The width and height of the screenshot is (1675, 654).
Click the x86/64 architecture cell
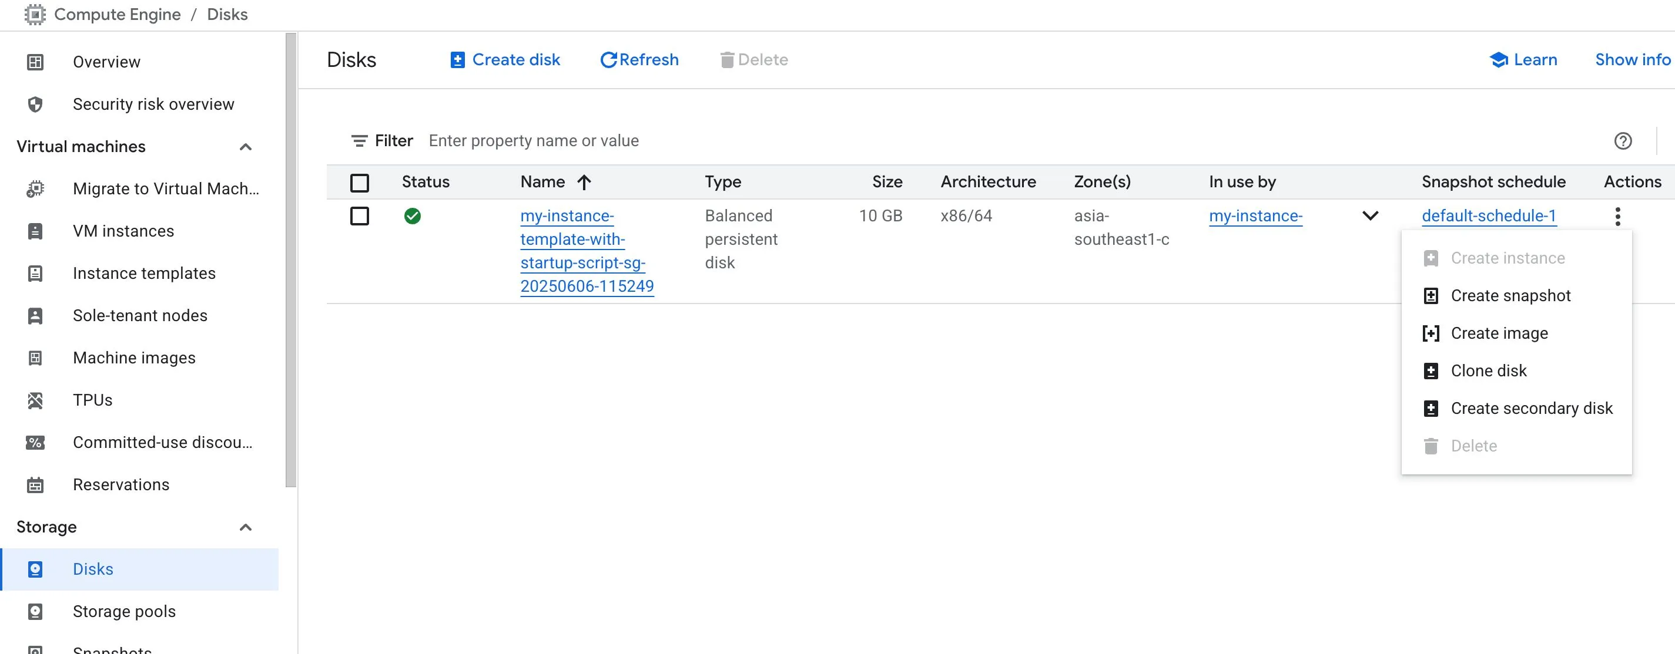pos(966,216)
